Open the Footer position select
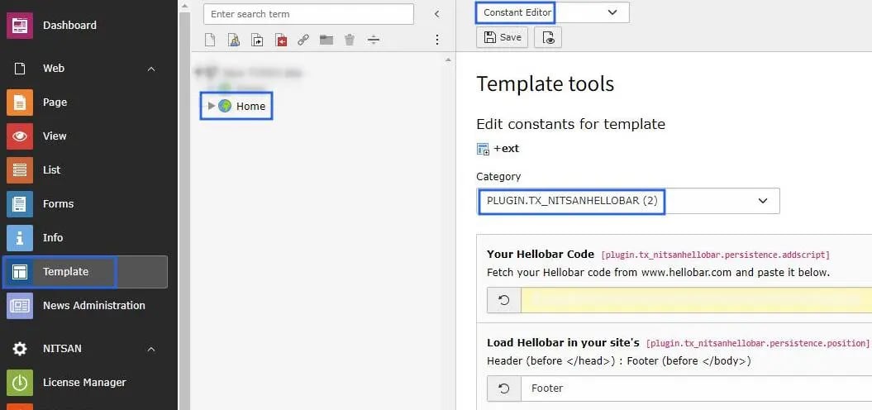Viewport: 872px width, 410px height. click(x=696, y=389)
